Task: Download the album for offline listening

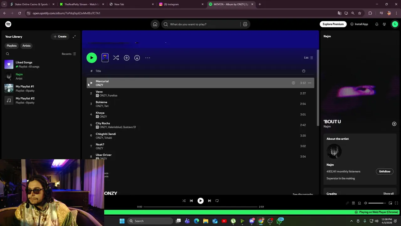Action: tap(137, 58)
